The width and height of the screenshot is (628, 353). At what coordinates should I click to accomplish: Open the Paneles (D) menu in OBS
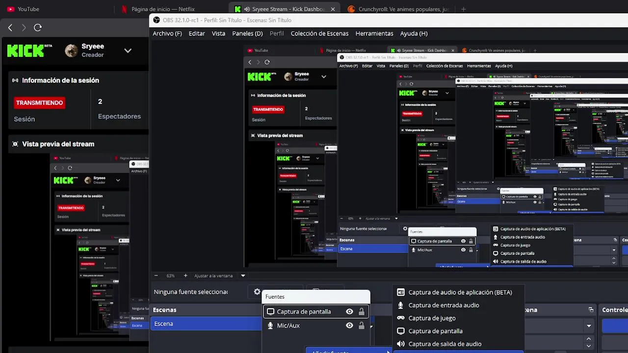point(247,33)
